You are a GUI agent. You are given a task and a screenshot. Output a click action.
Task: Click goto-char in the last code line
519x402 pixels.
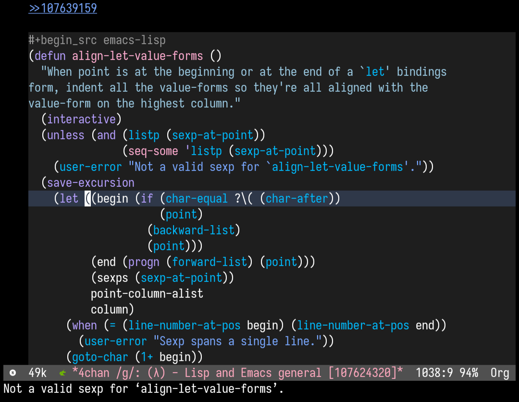(x=100, y=357)
